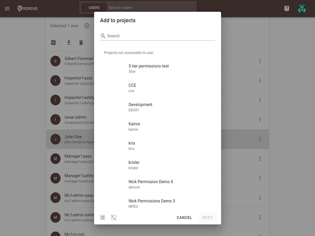Click the delete users trash icon
This screenshot has width=315, height=236.
tap(81, 43)
